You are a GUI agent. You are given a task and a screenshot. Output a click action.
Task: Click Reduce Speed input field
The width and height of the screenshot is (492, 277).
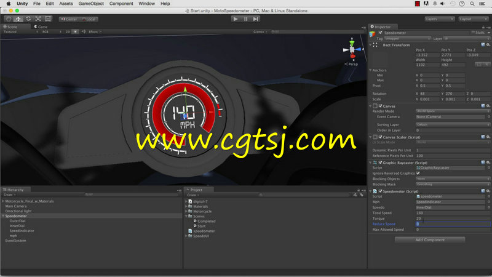[453, 224]
